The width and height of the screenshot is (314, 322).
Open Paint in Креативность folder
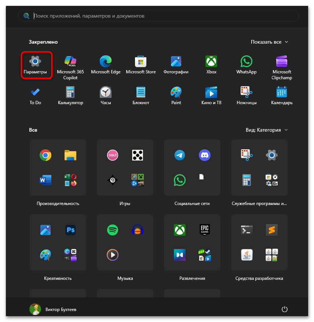coord(45,255)
